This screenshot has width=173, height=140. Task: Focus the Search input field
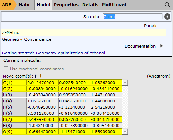132,17
